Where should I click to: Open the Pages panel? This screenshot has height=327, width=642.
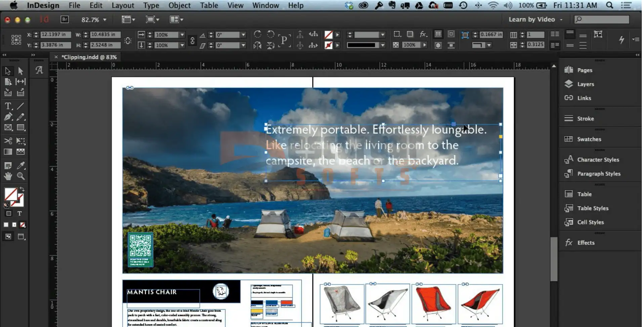coord(584,70)
